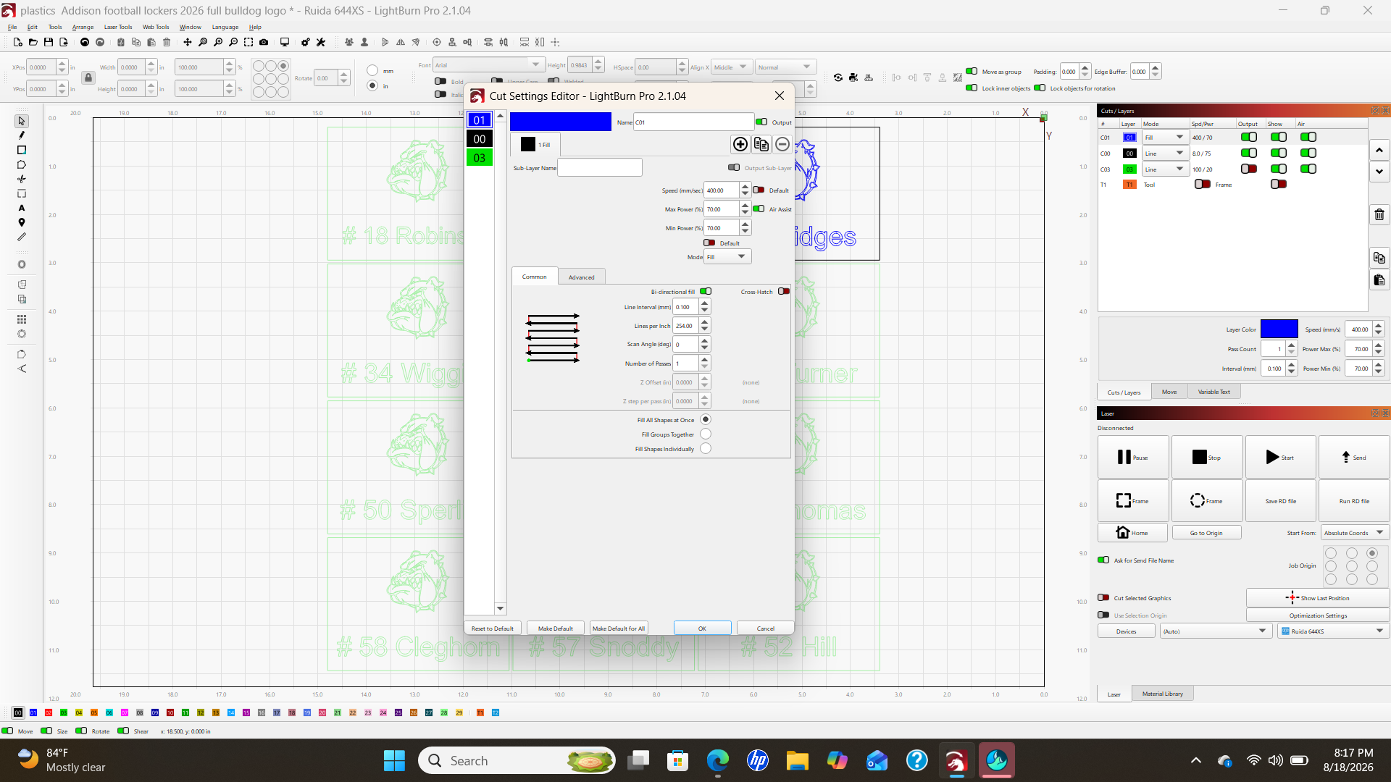Select the Measure ruler tool

pyautogui.click(x=22, y=237)
